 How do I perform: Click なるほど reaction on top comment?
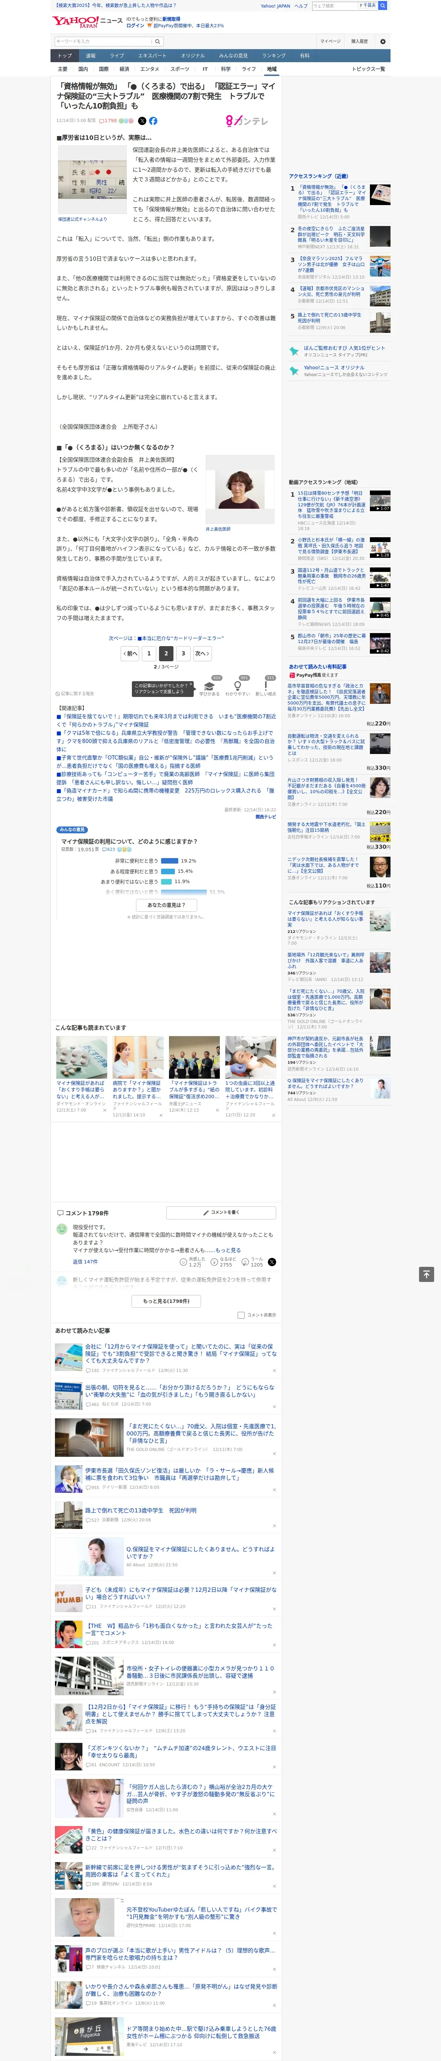(223, 1262)
